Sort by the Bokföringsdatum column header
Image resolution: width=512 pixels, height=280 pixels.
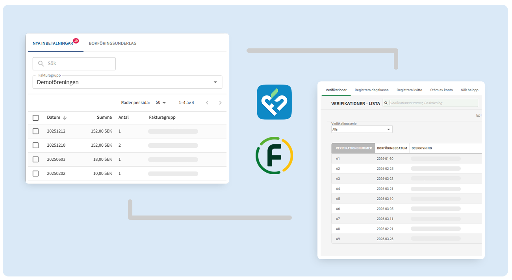392,148
